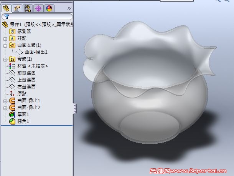The image size is (234, 176).
Task: Click the 右基準面 plane icon
Action: coord(12,86)
